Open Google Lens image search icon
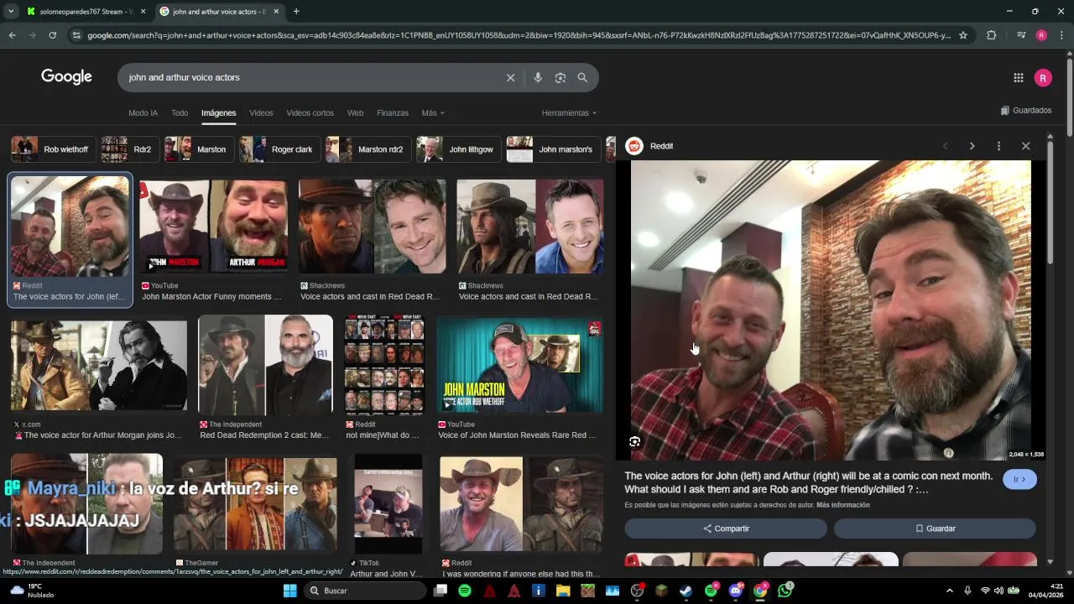 pos(560,77)
